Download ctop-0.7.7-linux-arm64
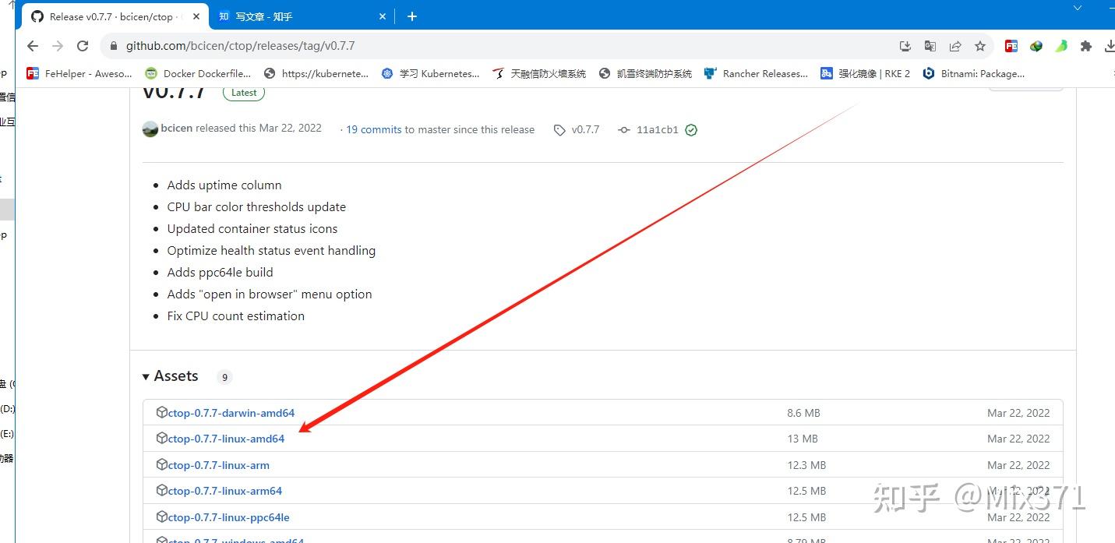 [x=225, y=491]
